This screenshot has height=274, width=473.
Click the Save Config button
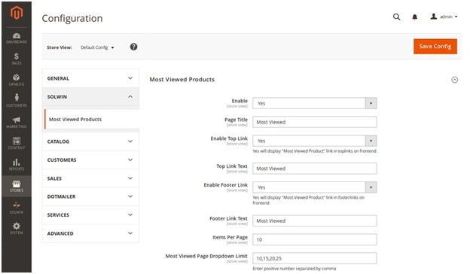coord(435,47)
